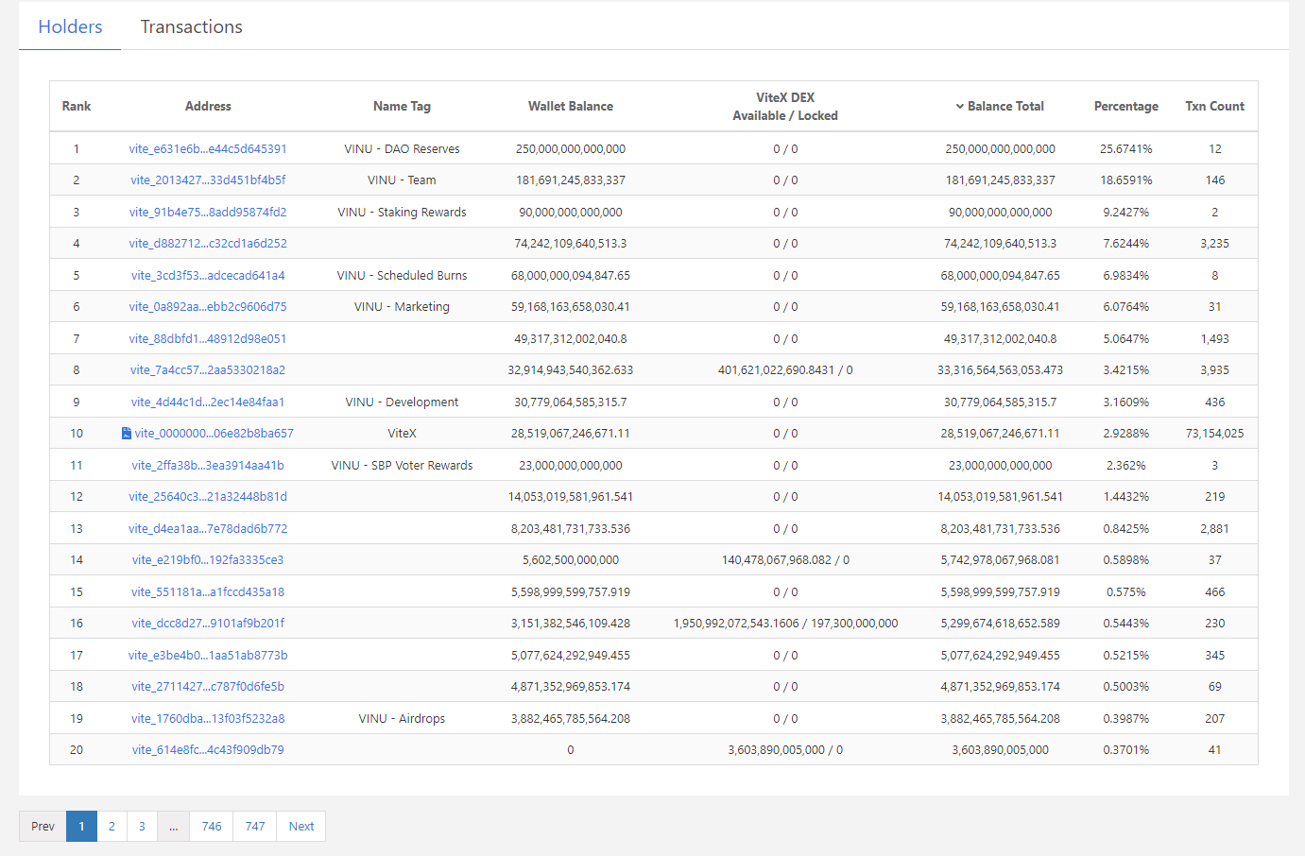
Task: Open address vite_0a892aa...ebb2c9606d75
Action: 208,307
